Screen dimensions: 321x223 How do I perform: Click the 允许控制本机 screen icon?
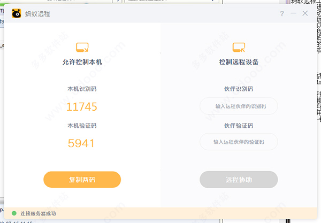pos(82,47)
